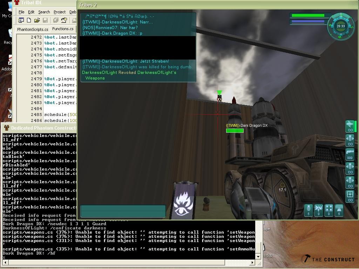This screenshot has height=269, width=359.
Task: Click code line 2472 '%bot.lastDam'
Action: point(60,37)
